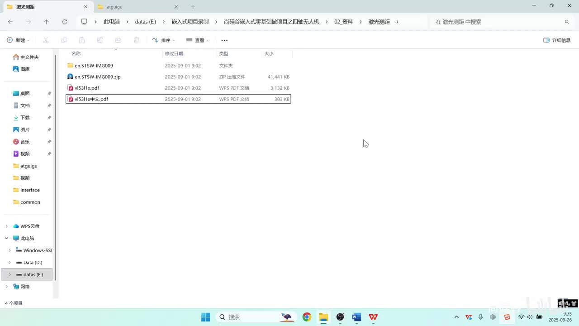Click 此电脑 in the address breadcrumb
The image size is (579, 326).
click(112, 22)
